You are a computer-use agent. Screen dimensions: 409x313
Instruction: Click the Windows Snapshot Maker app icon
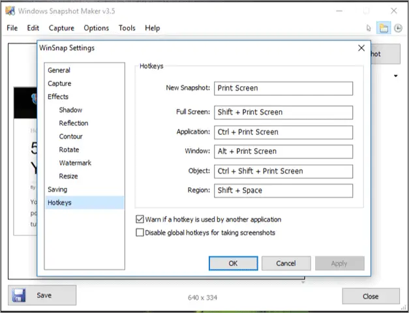(10, 11)
